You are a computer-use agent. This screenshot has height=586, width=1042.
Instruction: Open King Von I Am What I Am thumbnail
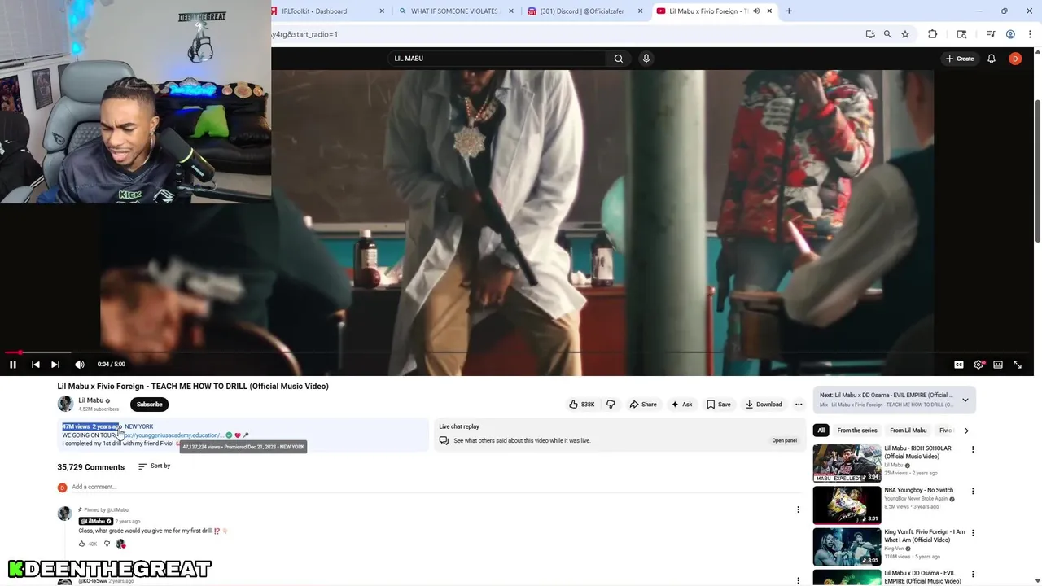[847, 546]
